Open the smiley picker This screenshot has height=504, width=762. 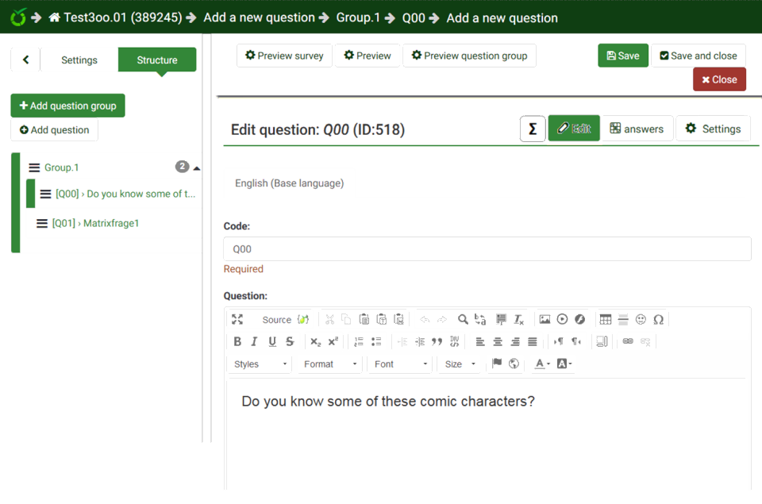click(641, 319)
